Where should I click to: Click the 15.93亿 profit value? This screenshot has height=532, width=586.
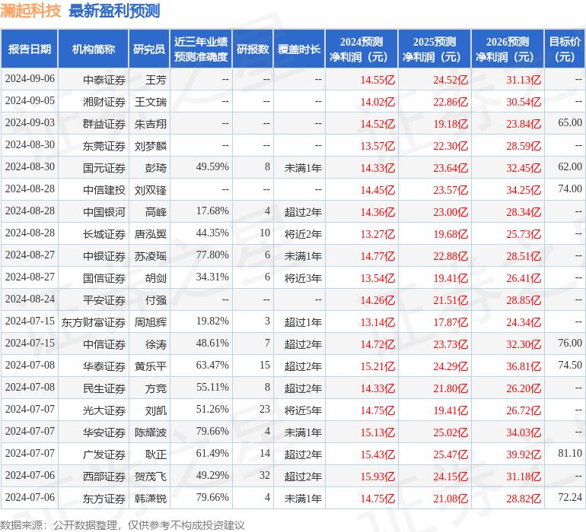coord(377,476)
